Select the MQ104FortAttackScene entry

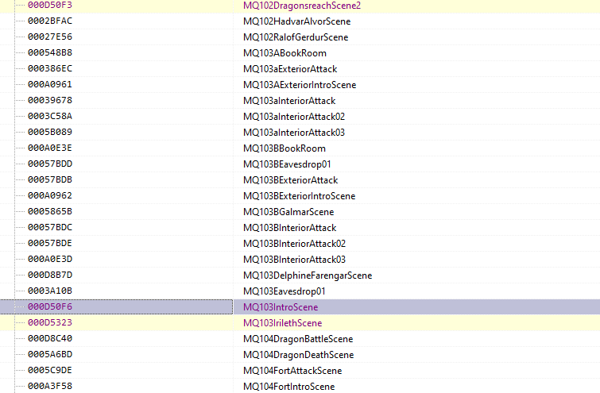click(x=292, y=371)
